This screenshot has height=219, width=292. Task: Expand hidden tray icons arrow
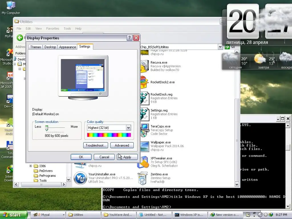(x=260, y=215)
